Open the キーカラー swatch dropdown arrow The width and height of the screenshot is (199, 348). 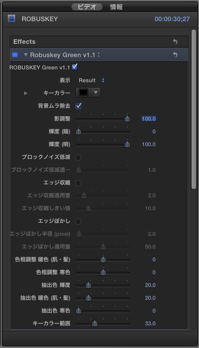(x=96, y=93)
